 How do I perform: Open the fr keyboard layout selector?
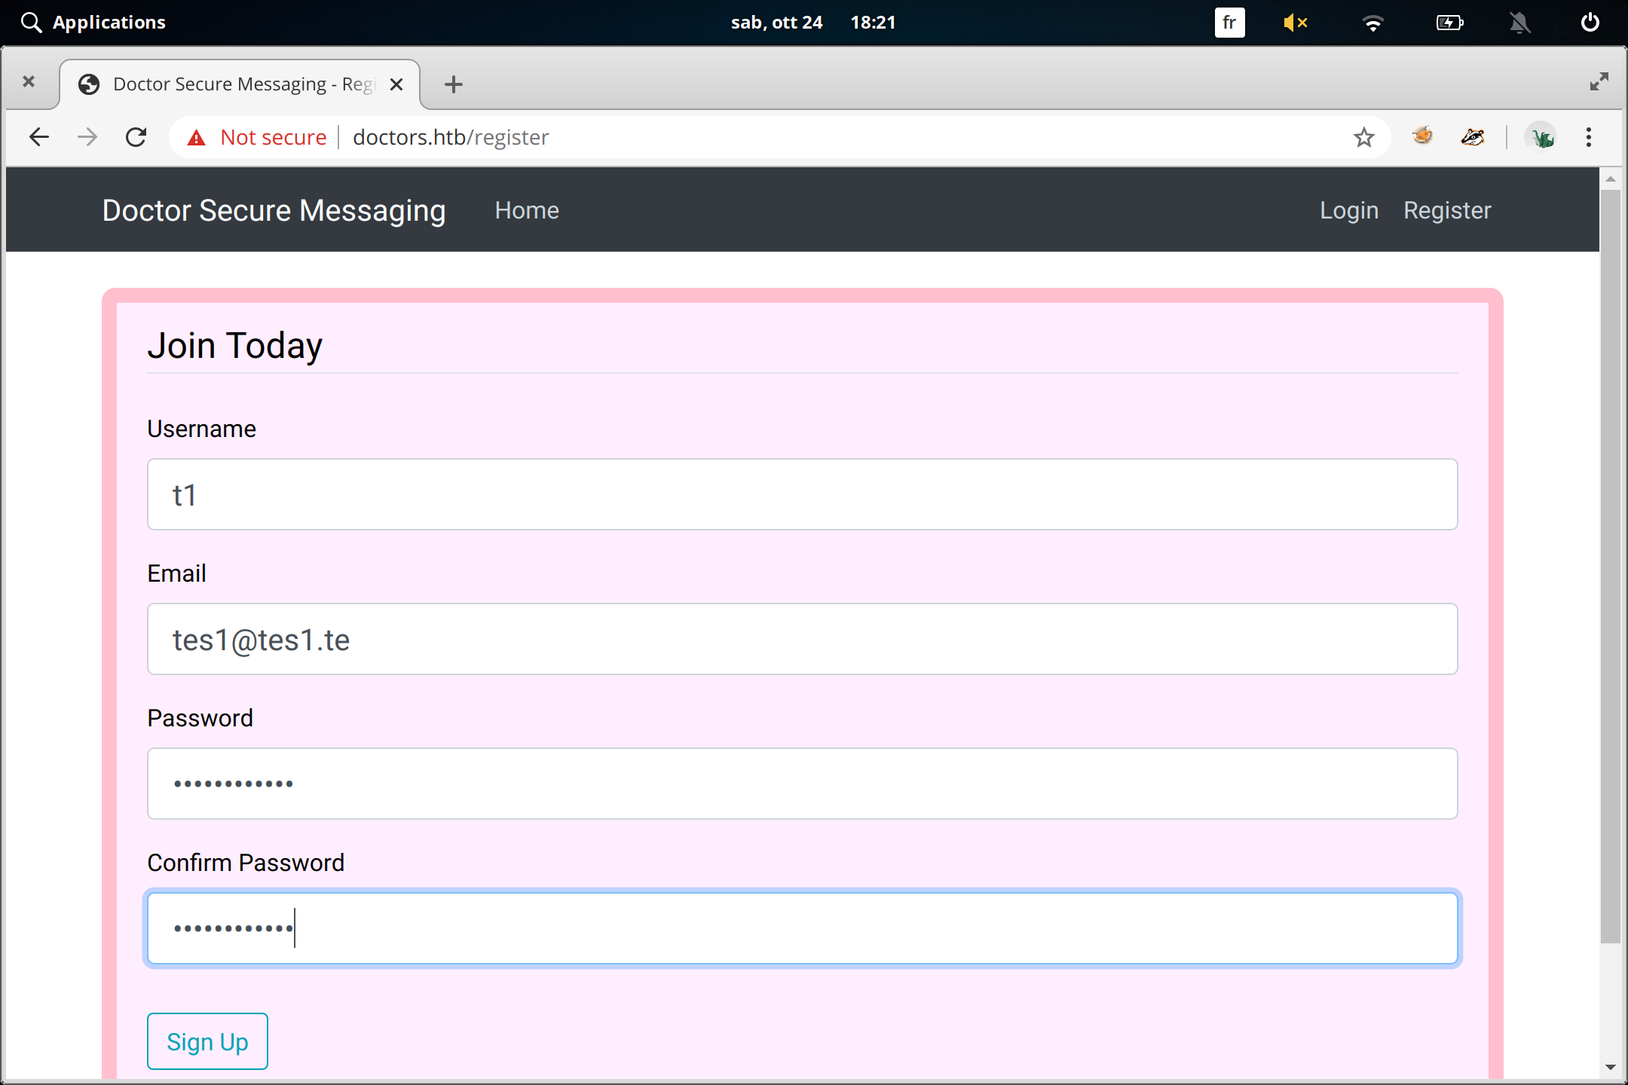(x=1229, y=23)
